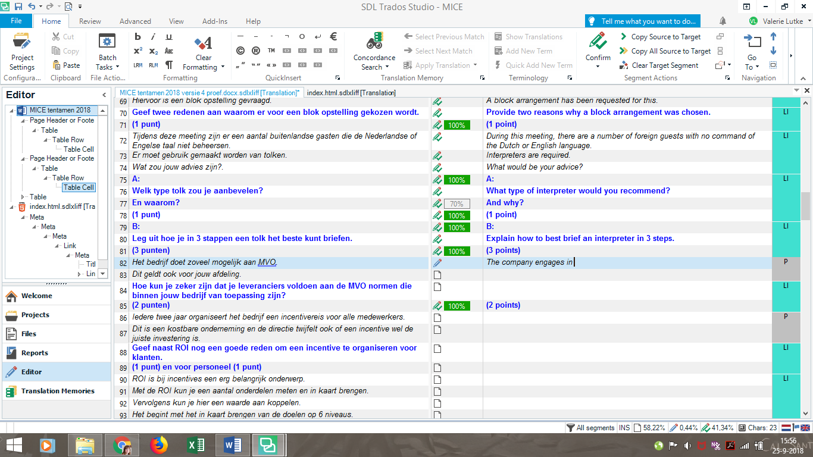Apply bold formatting
Image resolution: width=813 pixels, height=457 pixels.
[137, 37]
